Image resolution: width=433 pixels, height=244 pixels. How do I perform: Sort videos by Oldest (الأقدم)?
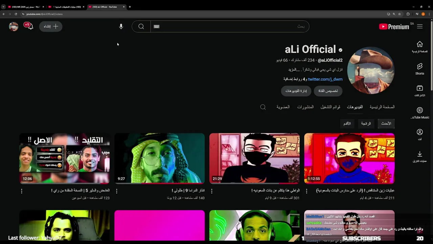[347, 124]
